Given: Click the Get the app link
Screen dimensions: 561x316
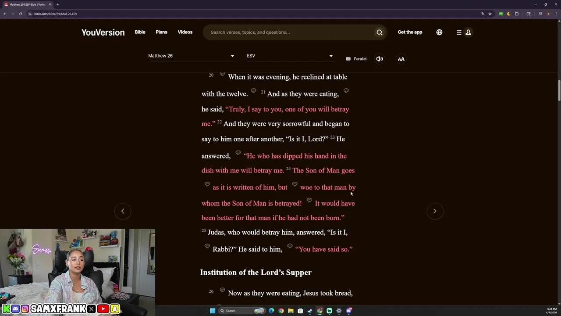Looking at the screenshot, I should tap(410, 32).
